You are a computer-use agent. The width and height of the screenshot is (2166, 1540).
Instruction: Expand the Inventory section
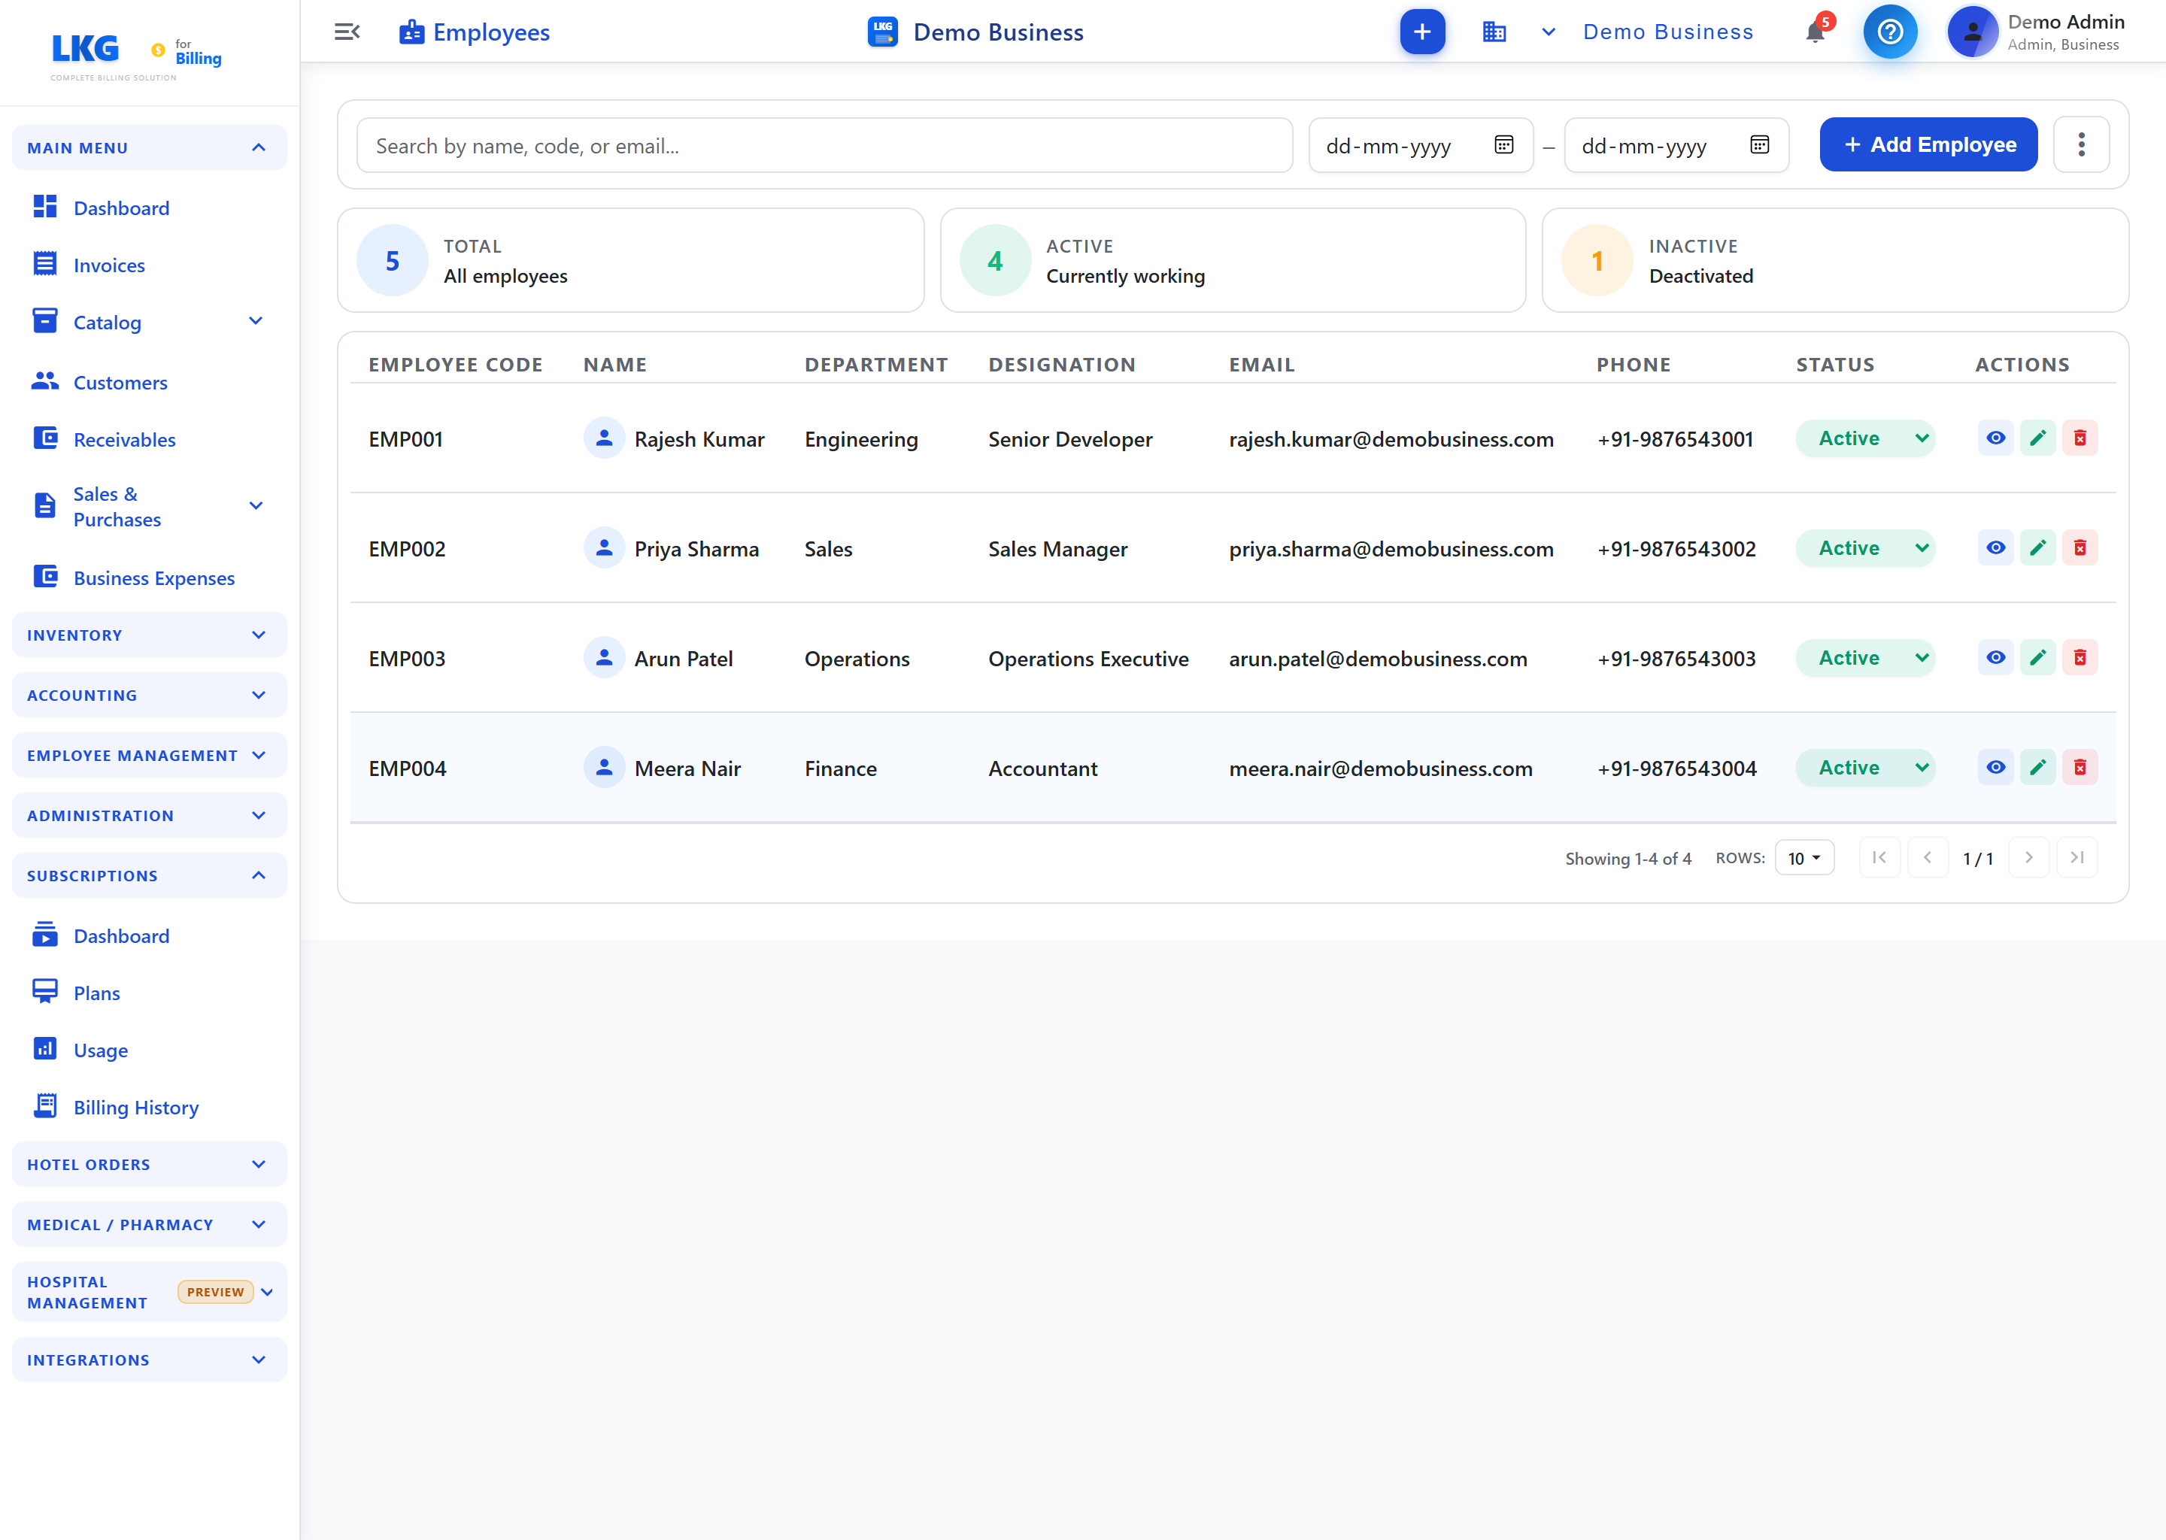(149, 635)
